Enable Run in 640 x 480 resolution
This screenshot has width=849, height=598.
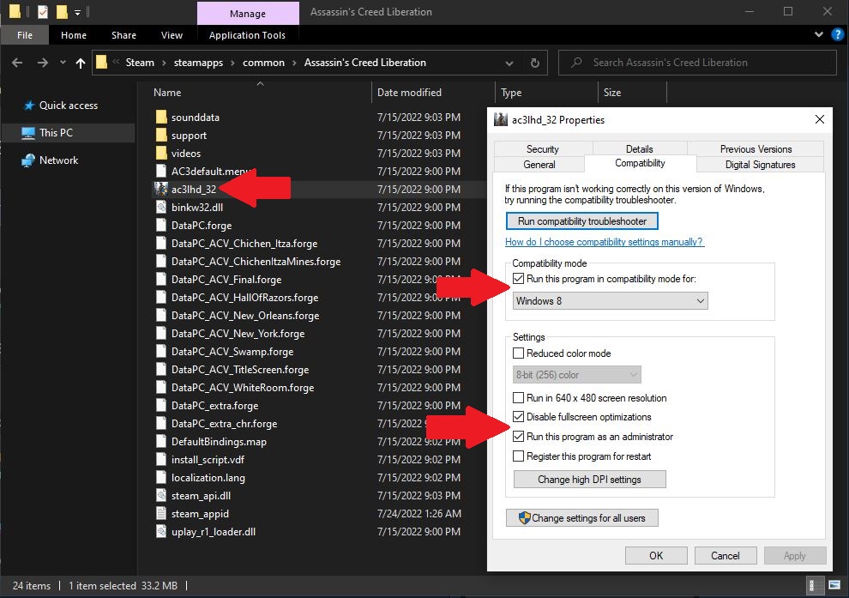click(518, 397)
